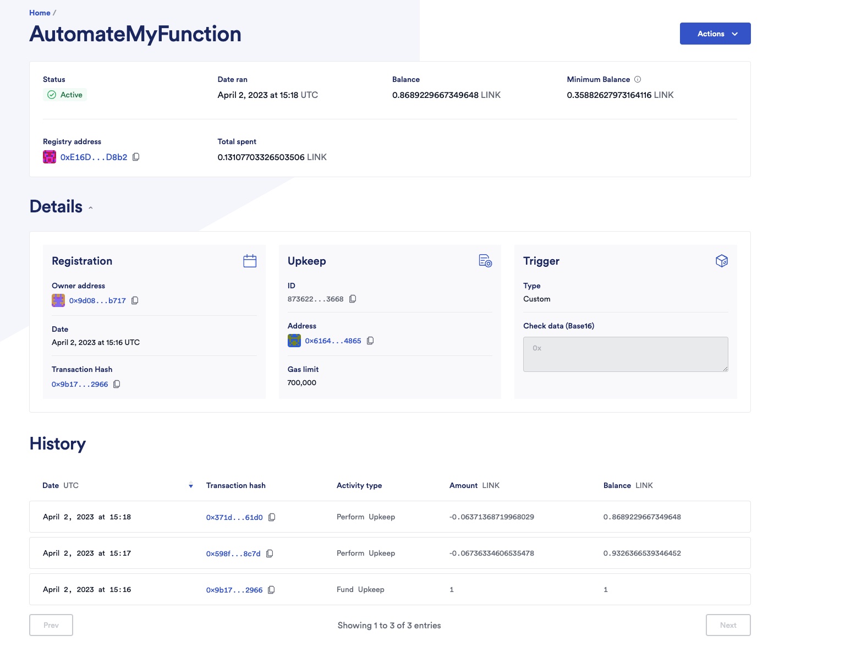The width and height of the screenshot is (856, 663).
Task: Copy the owner address 0x9d08...b717
Action: pos(135,300)
